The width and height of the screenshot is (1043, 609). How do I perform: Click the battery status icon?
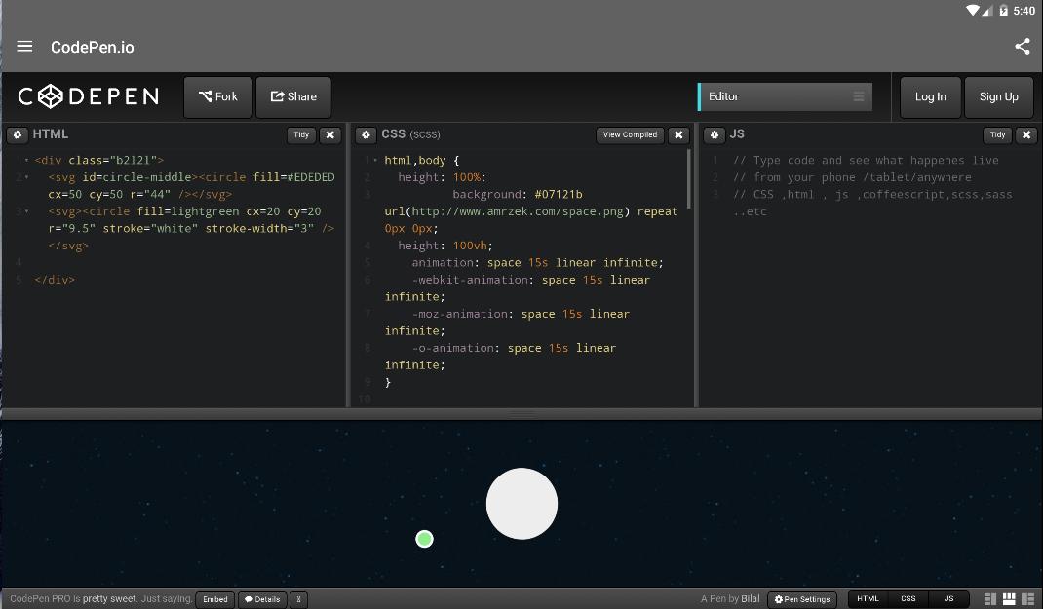[1003, 10]
